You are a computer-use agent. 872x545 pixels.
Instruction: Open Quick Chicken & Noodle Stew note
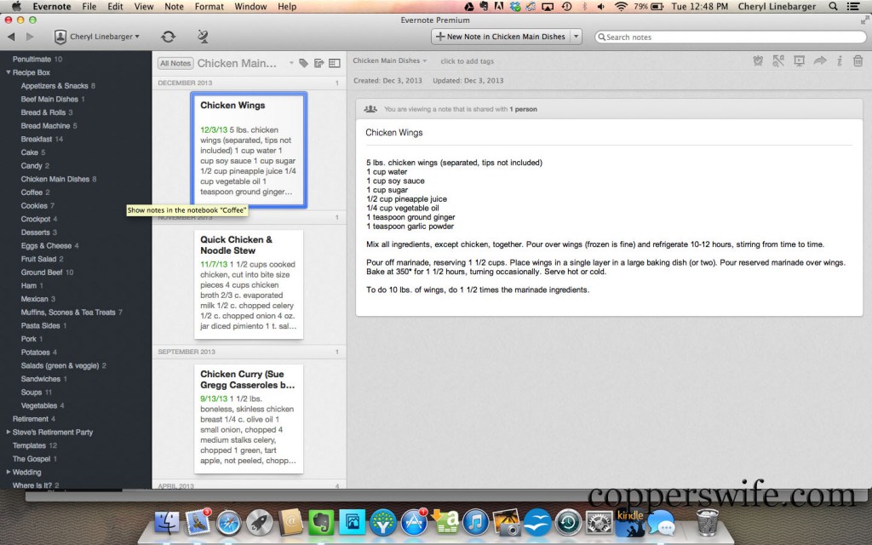249,284
